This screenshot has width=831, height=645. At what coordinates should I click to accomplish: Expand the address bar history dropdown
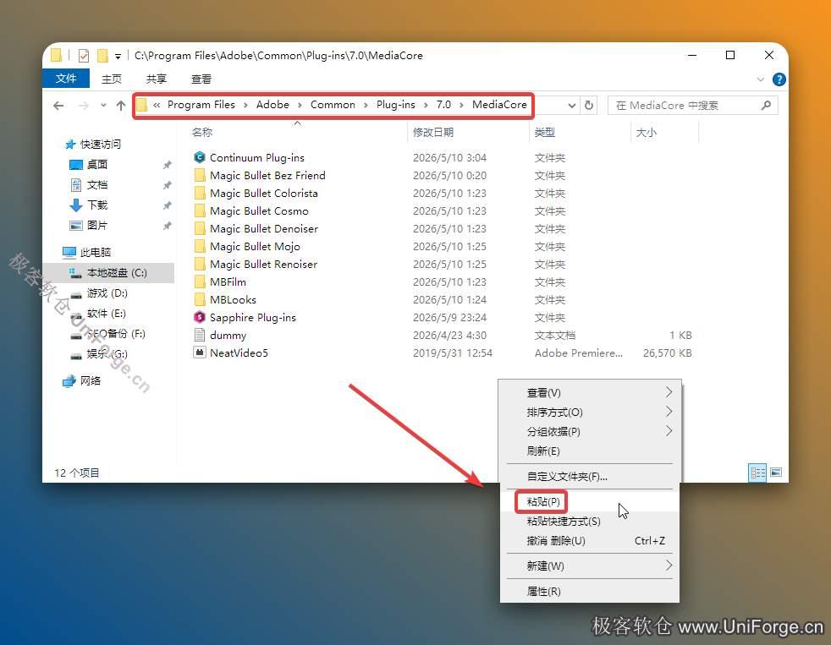(572, 106)
